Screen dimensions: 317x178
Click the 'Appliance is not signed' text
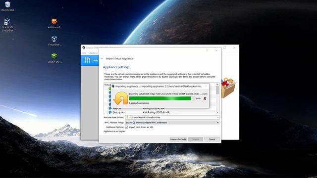(x=114, y=132)
